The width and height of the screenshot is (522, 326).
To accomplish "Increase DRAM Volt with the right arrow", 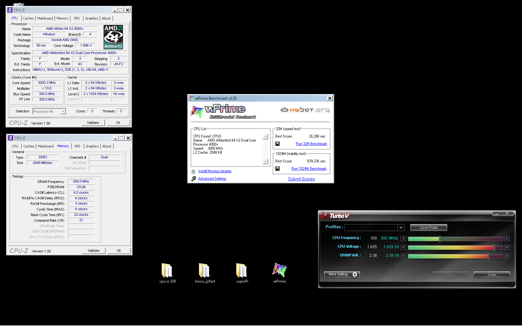I will tap(507, 256).
